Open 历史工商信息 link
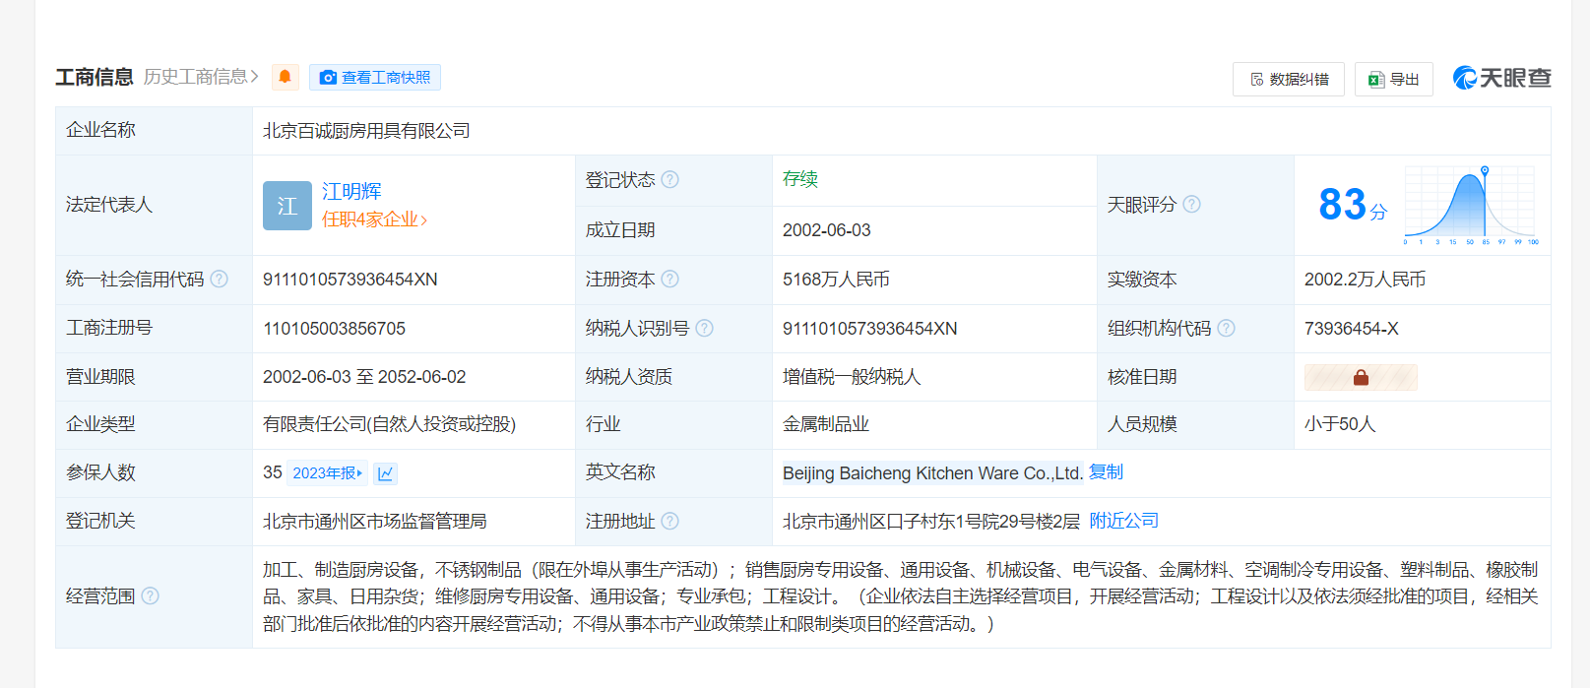This screenshot has height=688, width=1590. (x=201, y=77)
